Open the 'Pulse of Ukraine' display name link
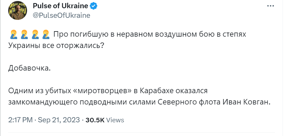This screenshot has height=136, width=286. click(61, 6)
